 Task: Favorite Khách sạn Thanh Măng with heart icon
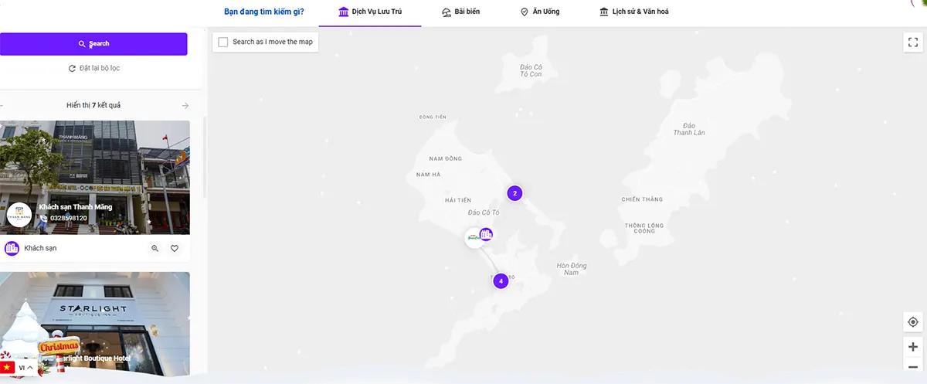point(175,248)
